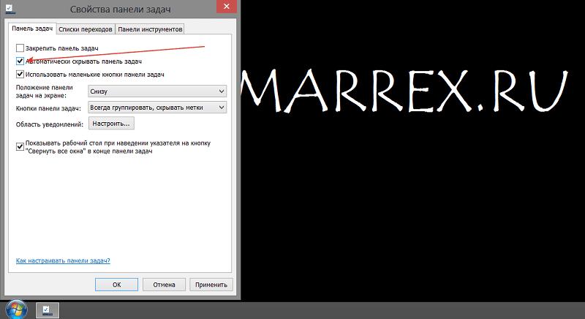Image resolution: width=585 pixels, height=319 pixels.
Task: Close the taskbar properties dialog
Action: pos(227,7)
